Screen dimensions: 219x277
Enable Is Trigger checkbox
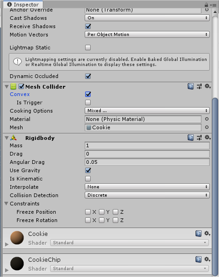[88, 102]
